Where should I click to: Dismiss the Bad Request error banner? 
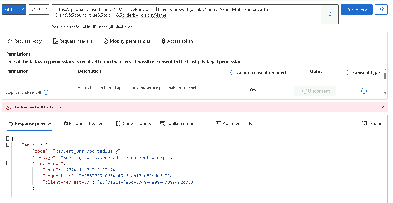pyautogui.click(x=383, y=107)
